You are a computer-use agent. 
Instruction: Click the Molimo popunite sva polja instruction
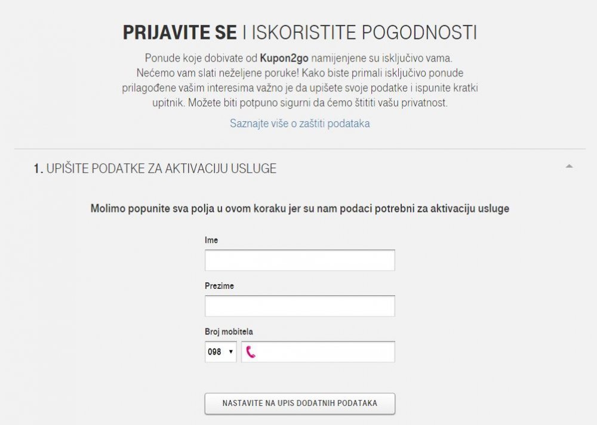click(300, 209)
